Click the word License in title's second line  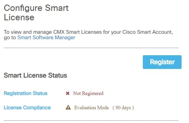(x=19, y=17)
